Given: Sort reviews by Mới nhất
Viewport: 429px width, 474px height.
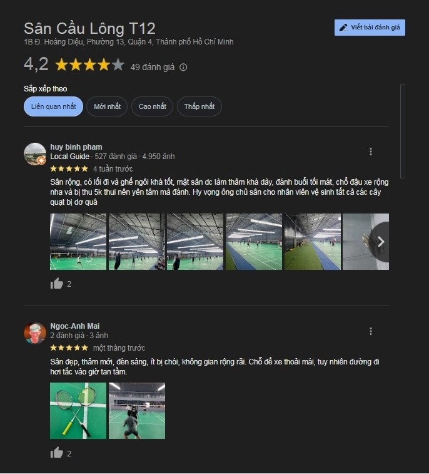Looking at the screenshot, I should pyautogui.click(x=107, y=106).
